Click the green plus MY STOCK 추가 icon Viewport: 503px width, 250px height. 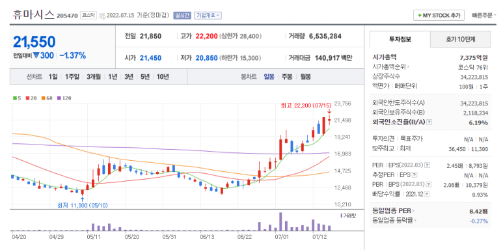tap(420, 16)
